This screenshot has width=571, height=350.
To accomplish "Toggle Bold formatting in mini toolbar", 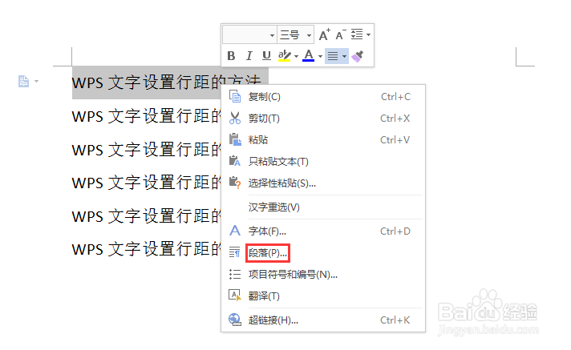I will (x=231, y=56).
